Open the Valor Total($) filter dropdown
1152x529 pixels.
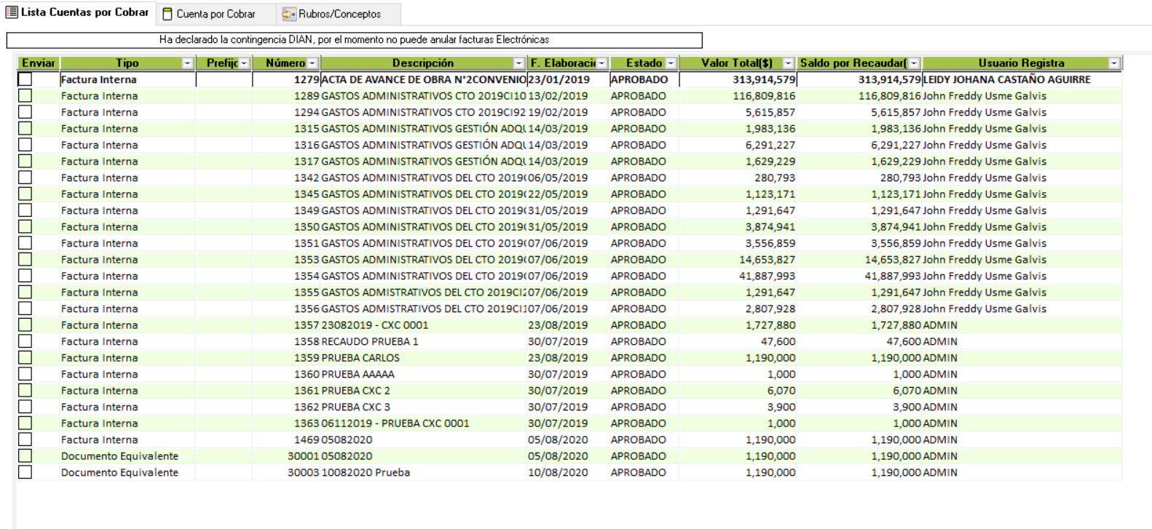pyautogui.click(x=788, y=63)
